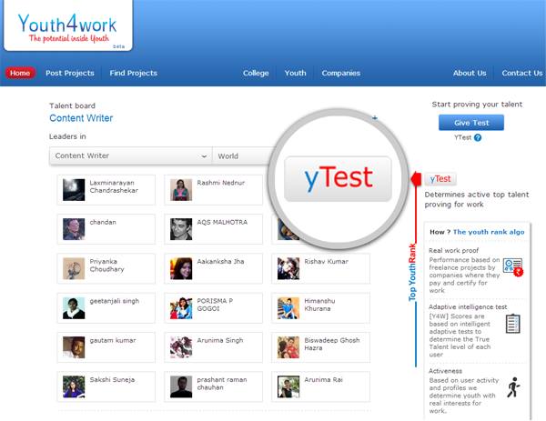Click the 'Start proving your talent' text
The image size is (546, 421).
pyautogui.click(x=477, y=105)
